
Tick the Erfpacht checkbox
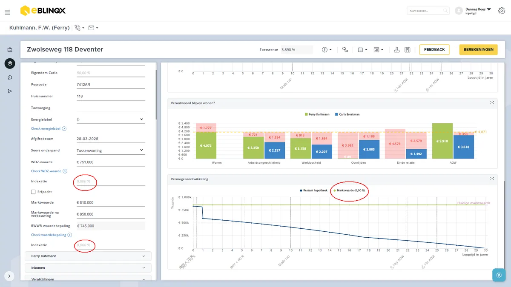pyautogui.click(x=34, y=192)
